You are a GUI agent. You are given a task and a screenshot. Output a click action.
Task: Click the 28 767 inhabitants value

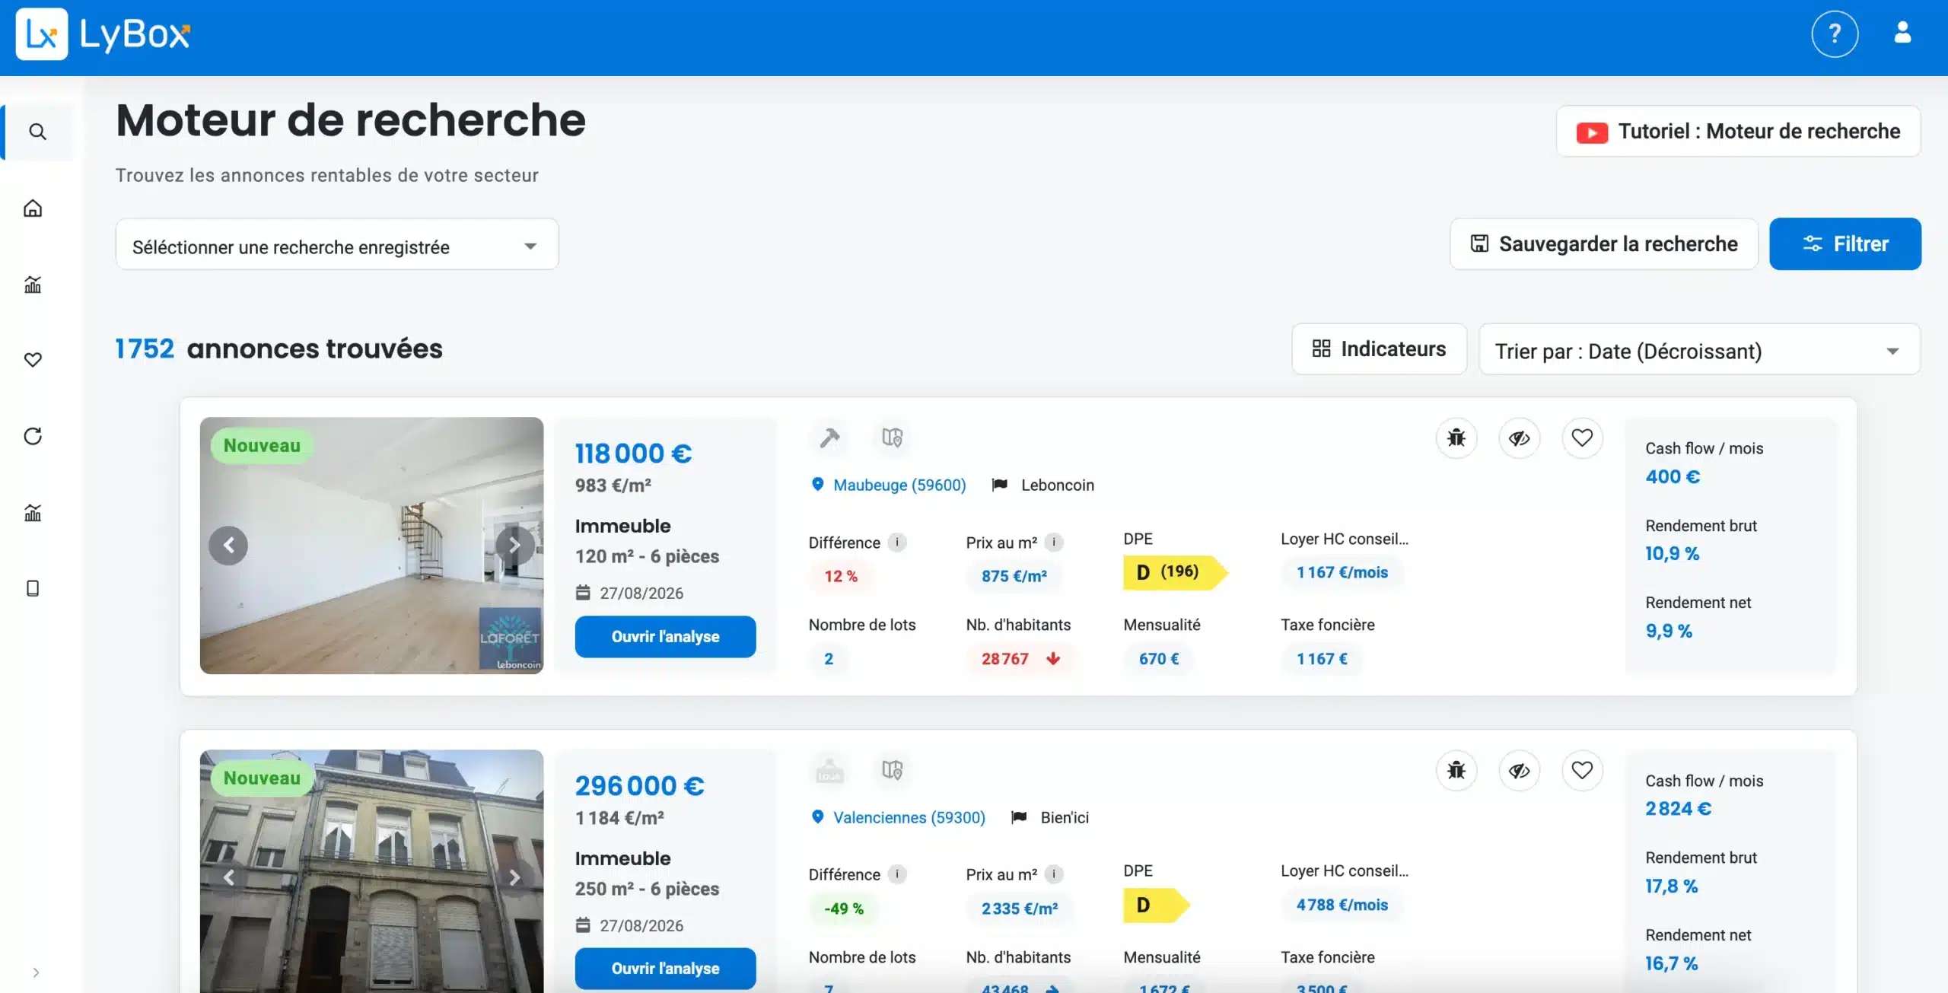[x=1020, y=659]
